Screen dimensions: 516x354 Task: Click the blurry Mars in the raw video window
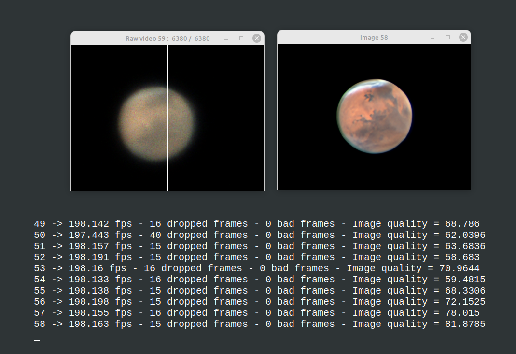pos(156,124)
